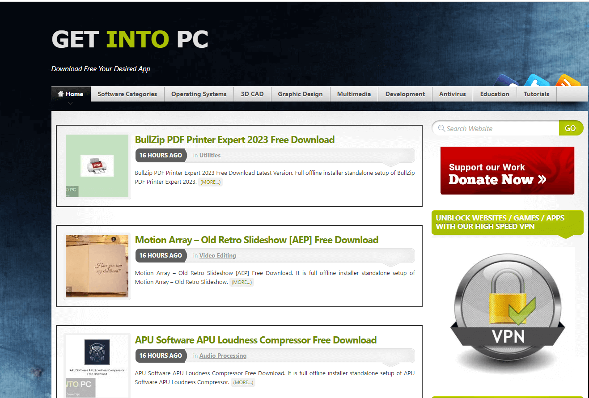Open the BullZip PDF Printer Expert 2023 title
This screenshot has width=589, height=398.
[235, 140]
